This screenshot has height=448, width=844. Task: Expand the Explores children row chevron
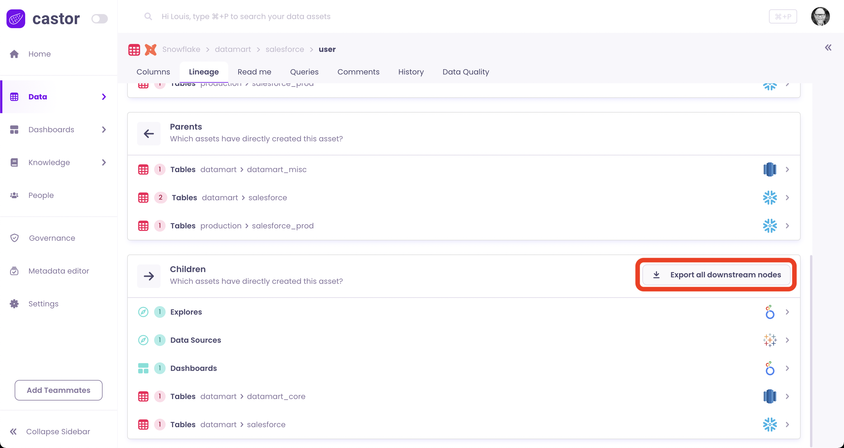787,312
